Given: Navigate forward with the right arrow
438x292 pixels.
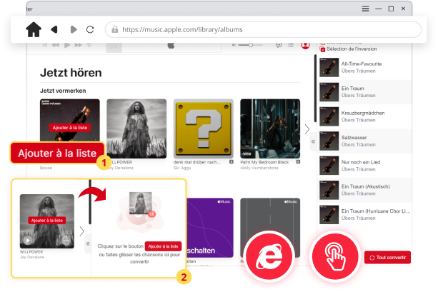Looking at the screenshot, I should 74,29.
